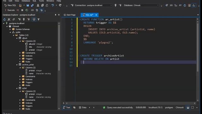Image resolution: width=202 pixels, height=114 pixels.
Task: Click the editor vertical scrollbar
Action: click(198, 47)
